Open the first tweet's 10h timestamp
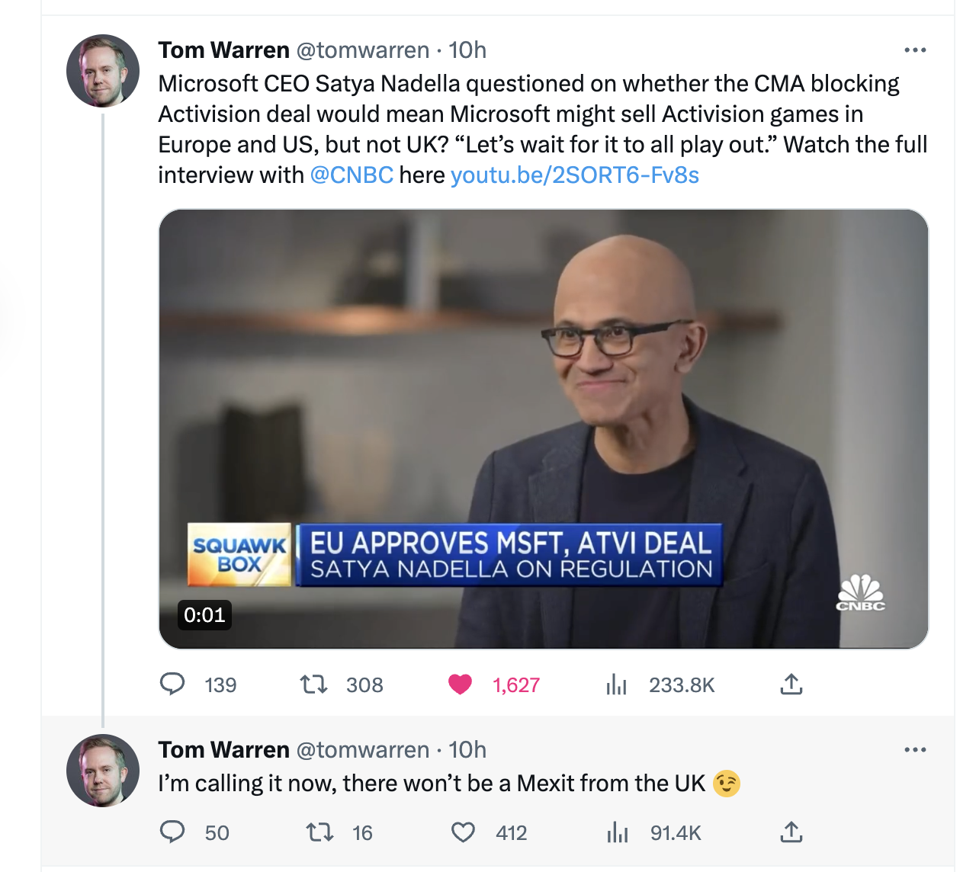 point(467,50)
